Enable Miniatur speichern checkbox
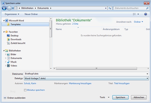The height and width of the screenshot is (103, 151). pos(25,90)
